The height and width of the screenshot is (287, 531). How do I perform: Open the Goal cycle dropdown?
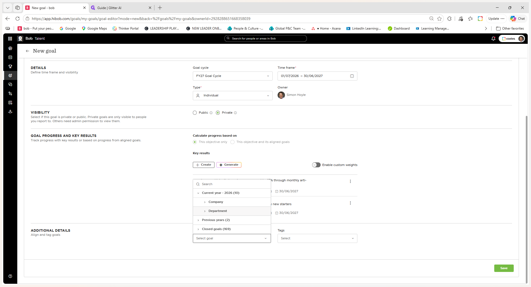click(x=233, y=76)
